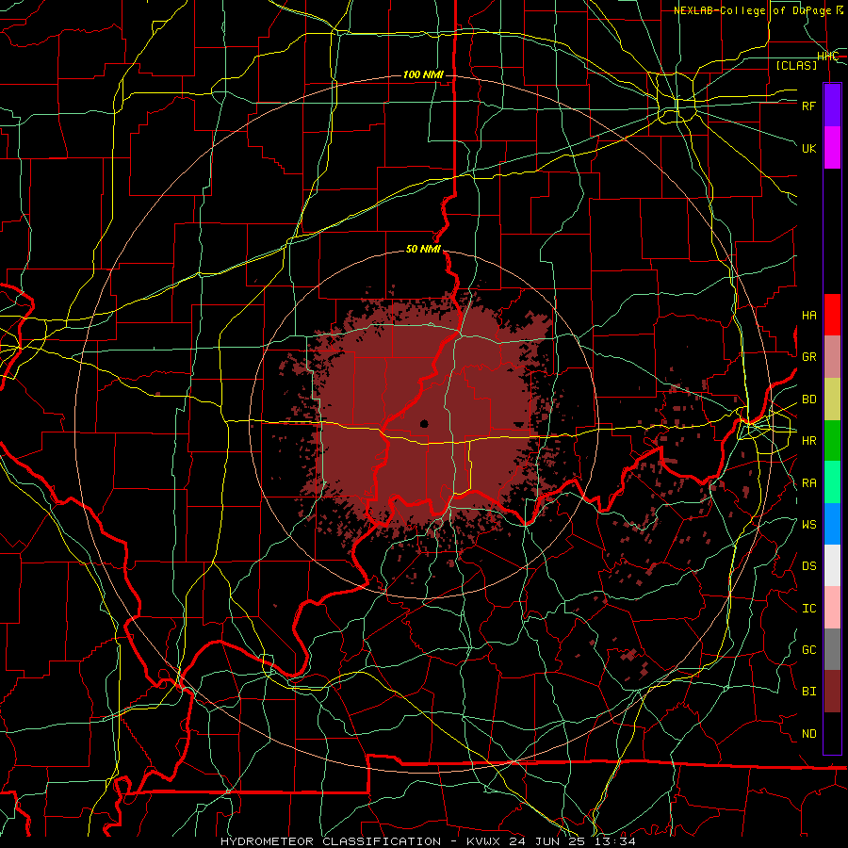Click the light pink IC legend swatch

[x=832, y=608]
